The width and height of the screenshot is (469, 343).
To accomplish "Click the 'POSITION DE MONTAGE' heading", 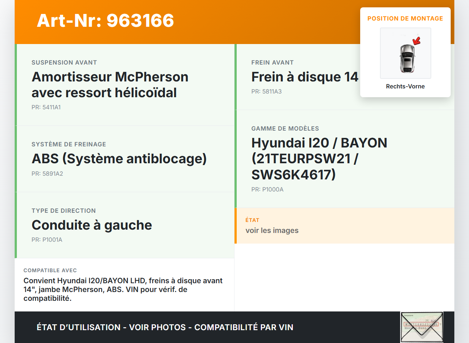I will pos(405,18).
